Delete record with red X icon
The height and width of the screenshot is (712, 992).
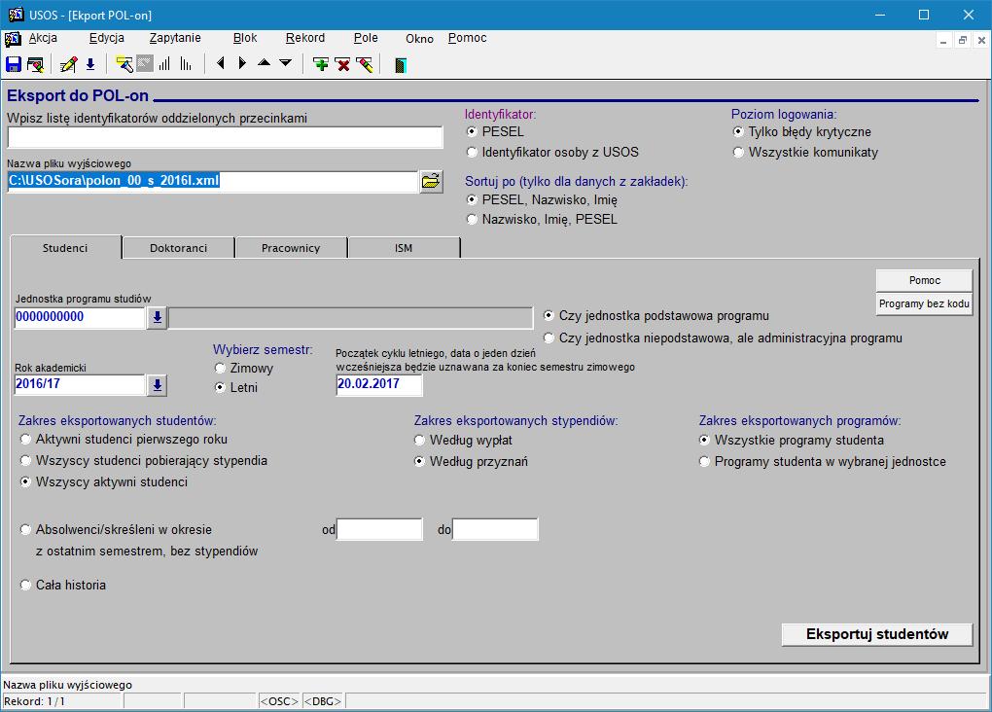(x=342, y=64)
